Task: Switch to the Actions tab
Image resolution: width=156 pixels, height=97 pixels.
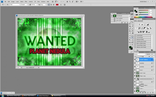Action: (x=119, y=13)
